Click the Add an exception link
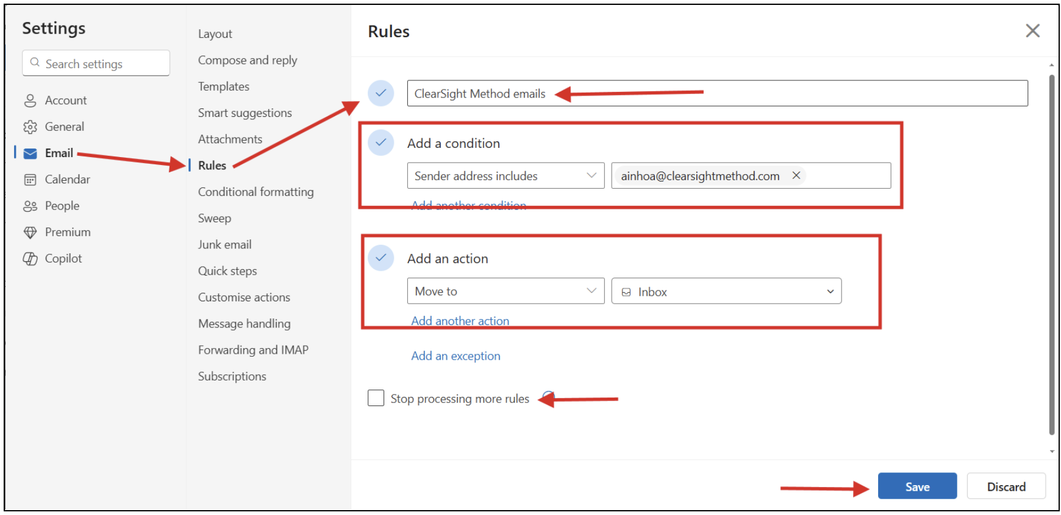This screenshot has height=515, width=1061. [455, 356]
